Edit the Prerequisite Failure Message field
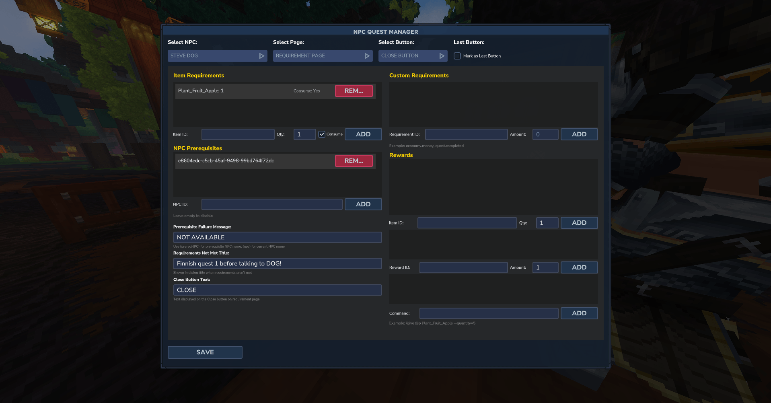The image size is (771, 403). click(x=277, y=237)
